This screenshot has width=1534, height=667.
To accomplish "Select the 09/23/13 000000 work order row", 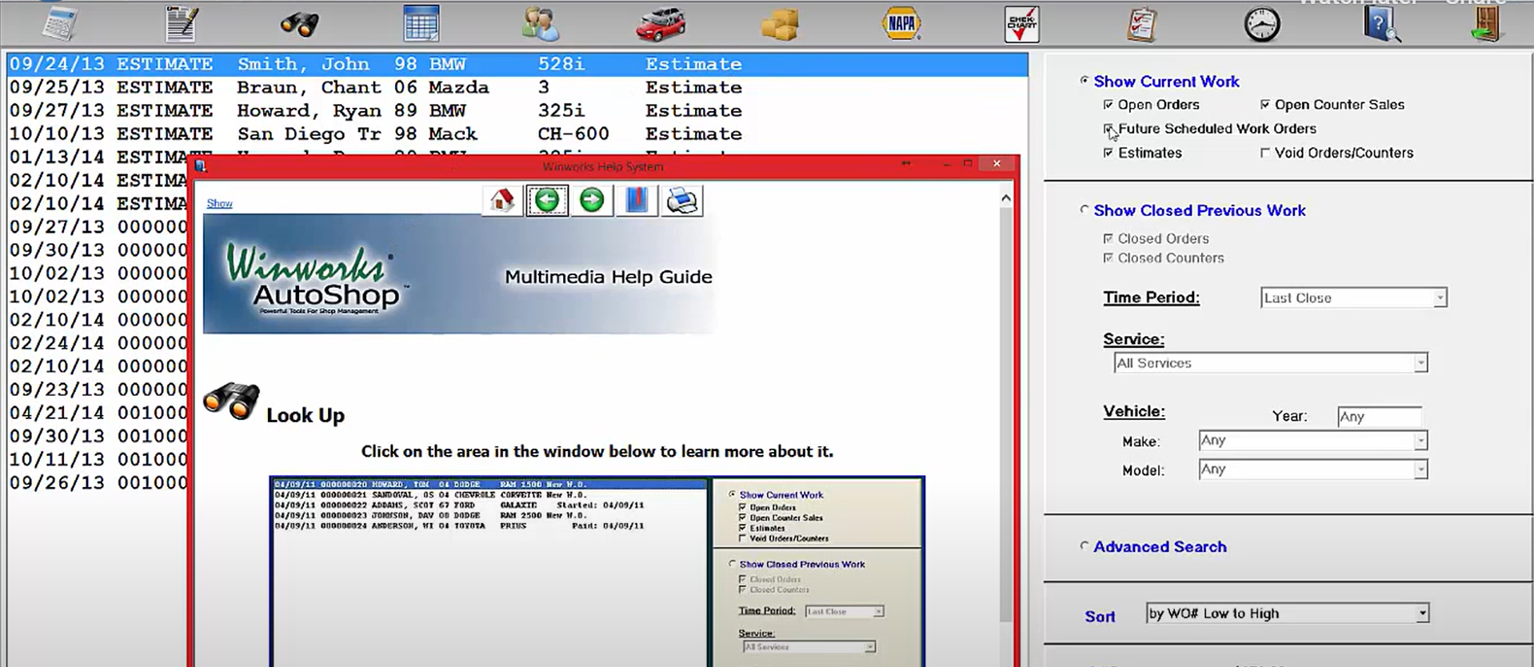I will click(x=98, y=389).
